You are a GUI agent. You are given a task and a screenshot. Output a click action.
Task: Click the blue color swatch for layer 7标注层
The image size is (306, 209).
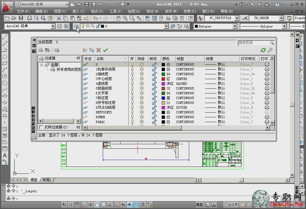tap(163, 98)
